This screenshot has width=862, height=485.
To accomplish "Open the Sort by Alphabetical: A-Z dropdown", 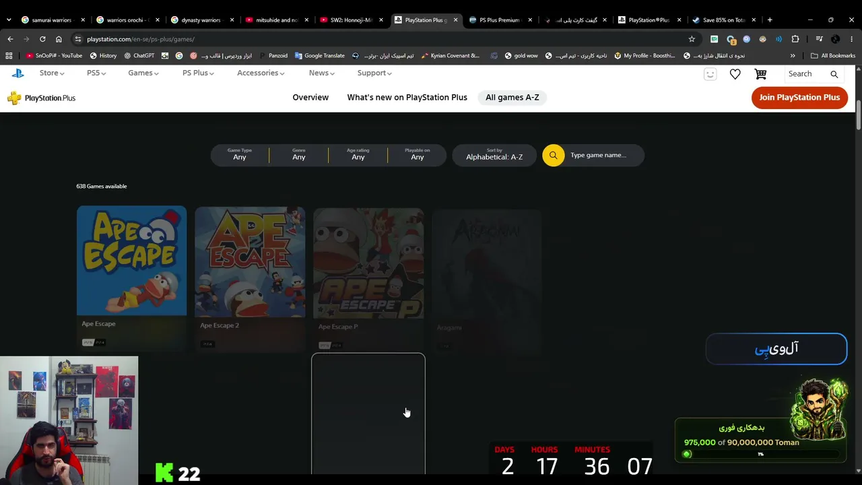I will click(x=494, y=155).
